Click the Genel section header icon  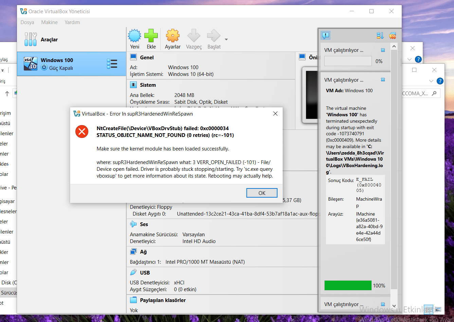coord(133,57)
